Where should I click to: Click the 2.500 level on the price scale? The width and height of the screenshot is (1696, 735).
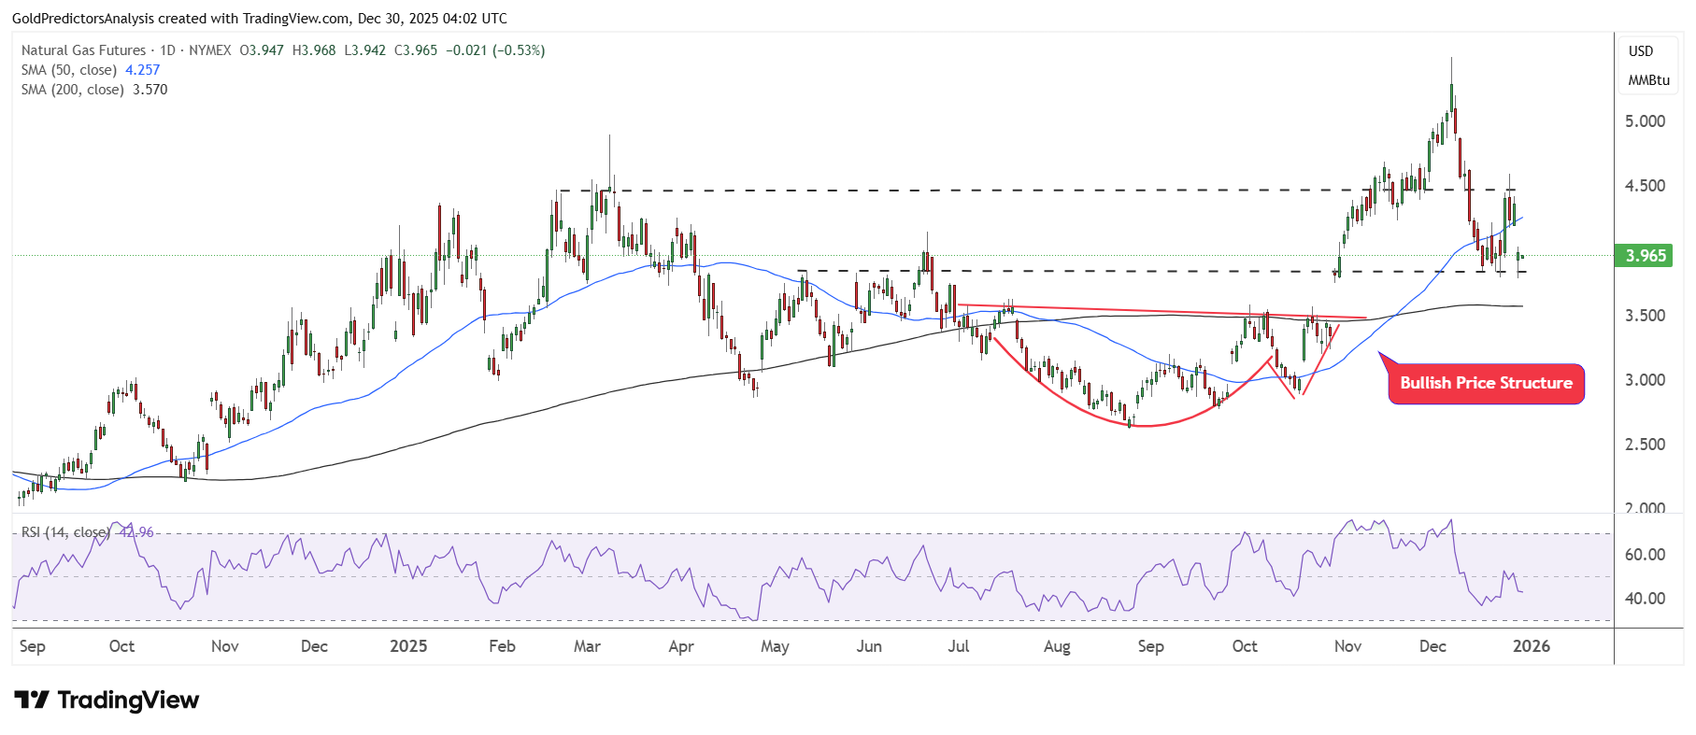[1645, 445]
